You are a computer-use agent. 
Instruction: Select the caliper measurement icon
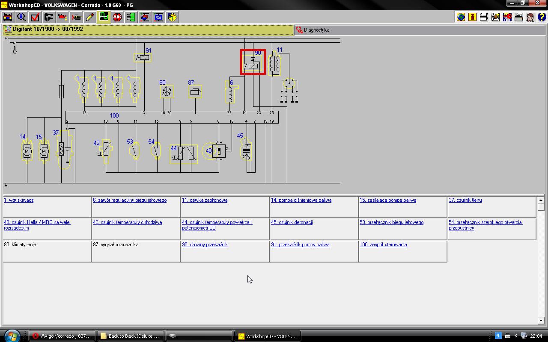coord(49,17)
